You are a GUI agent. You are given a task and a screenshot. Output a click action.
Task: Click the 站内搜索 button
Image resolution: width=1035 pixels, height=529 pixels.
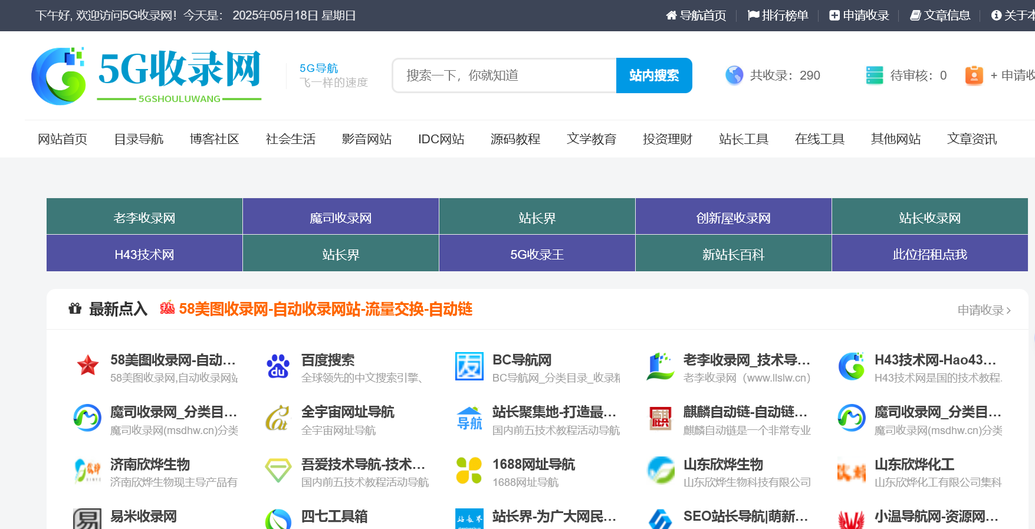654,75
